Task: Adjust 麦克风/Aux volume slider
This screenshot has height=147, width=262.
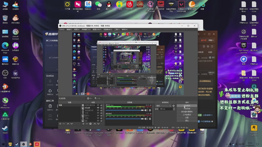Action: click(x=124, y=110)
